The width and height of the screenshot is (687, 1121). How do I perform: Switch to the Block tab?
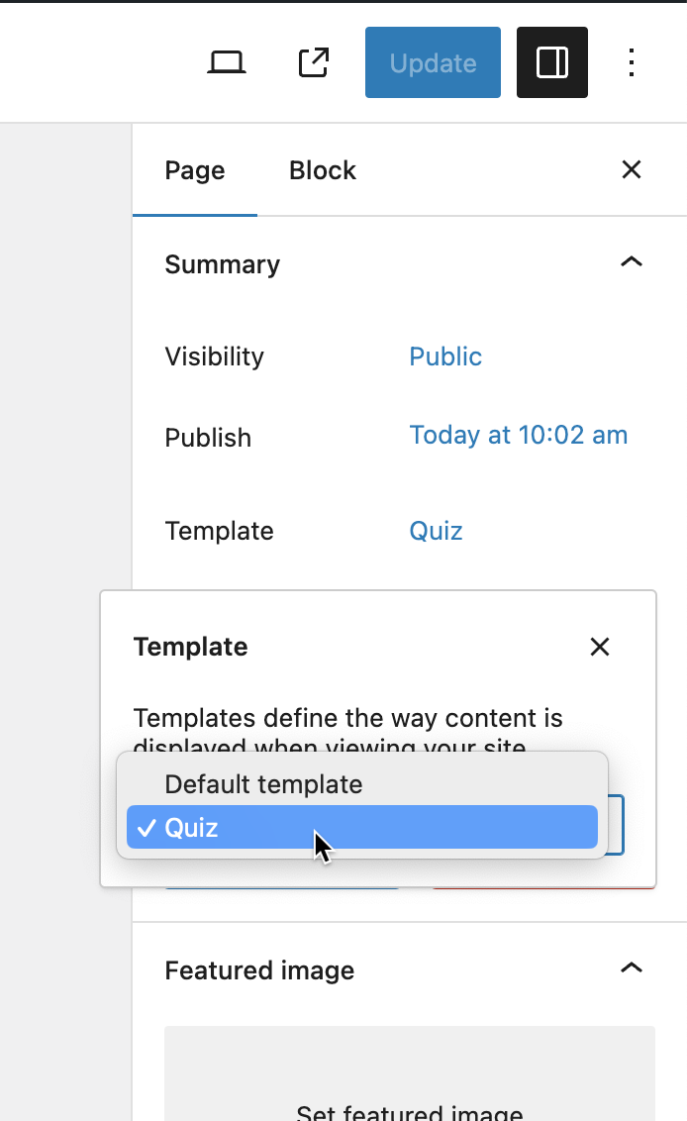(323, 170)
